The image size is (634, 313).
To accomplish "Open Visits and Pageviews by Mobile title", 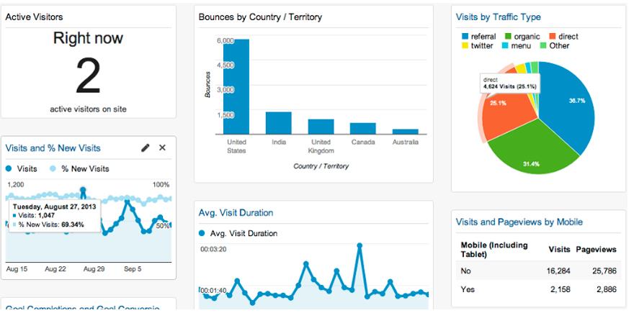I will [x=519, y=222].
